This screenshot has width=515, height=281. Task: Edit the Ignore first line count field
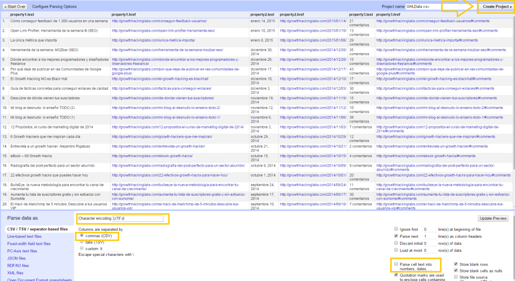[430, 229]
